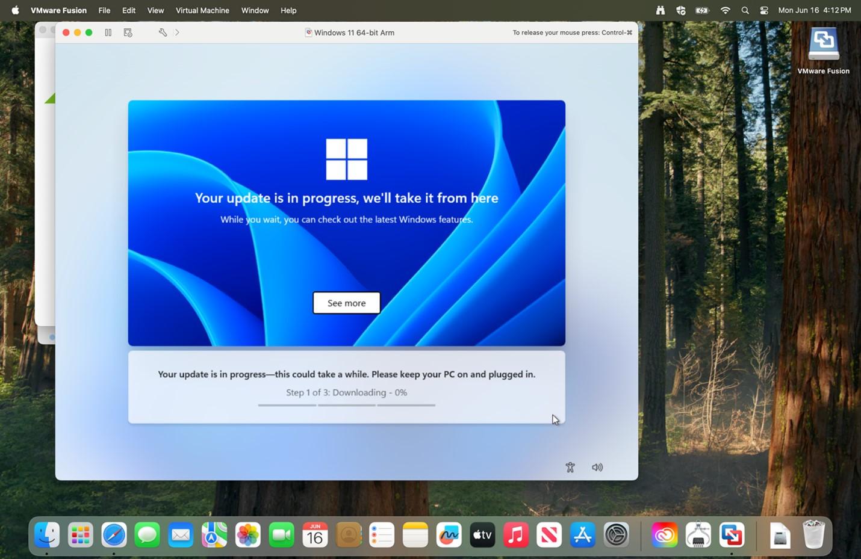Open System Settings from the Dock
The width and height of the screenshot is (861, 559).
[617, 535]
